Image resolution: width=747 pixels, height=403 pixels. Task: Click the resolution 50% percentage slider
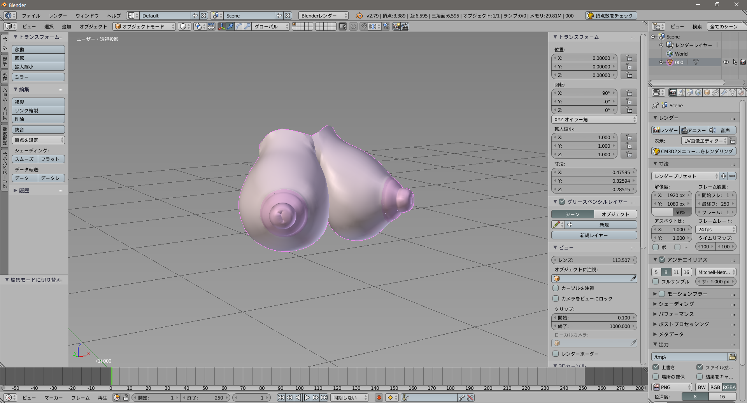tap(672, 212)
